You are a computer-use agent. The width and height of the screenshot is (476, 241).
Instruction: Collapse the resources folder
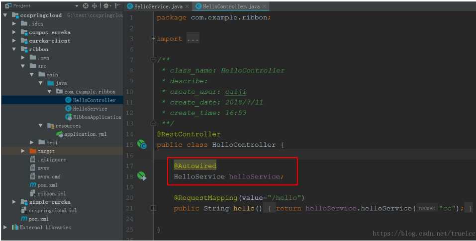[x=40, y=125]
